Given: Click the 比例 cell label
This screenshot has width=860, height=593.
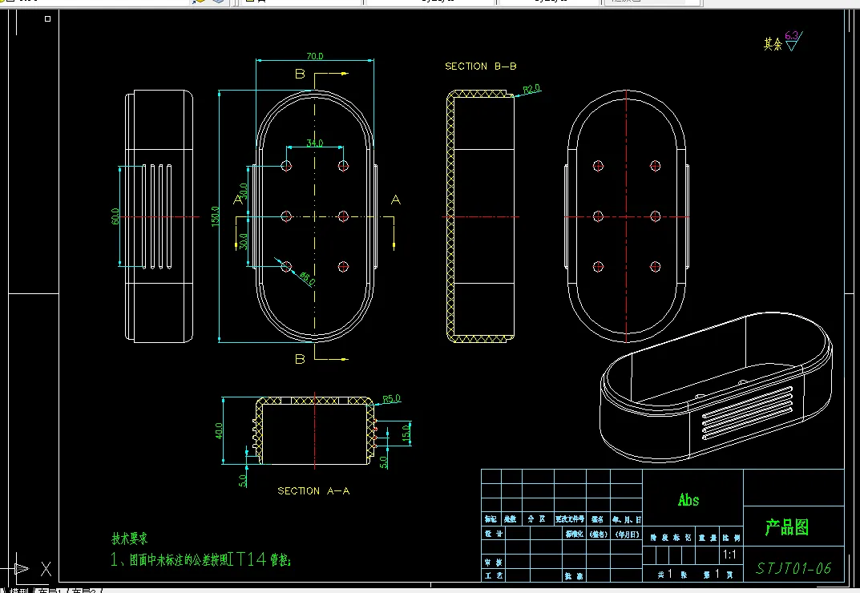Looking at the screenshot, I should 731,538.
